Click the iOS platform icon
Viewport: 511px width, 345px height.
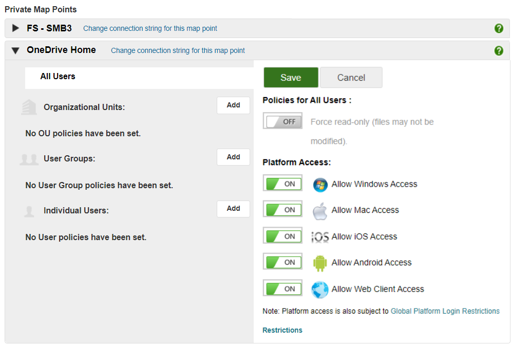pyautogui.click(x=320, y=237)
